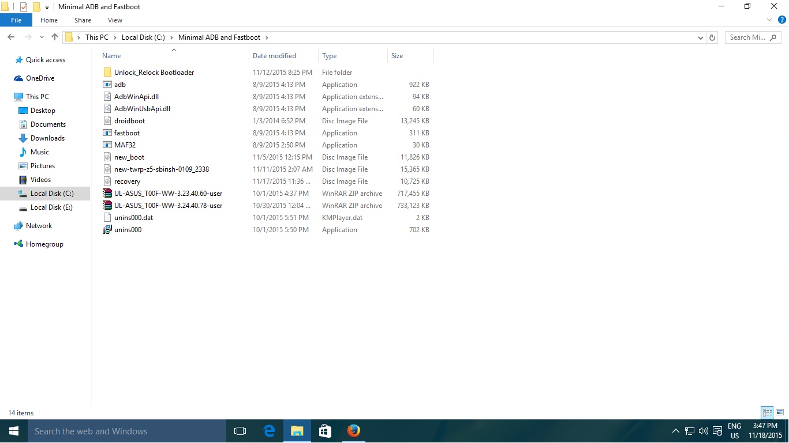Open the Action Center notifications icon
789x443 pixels.
[717, 431]
